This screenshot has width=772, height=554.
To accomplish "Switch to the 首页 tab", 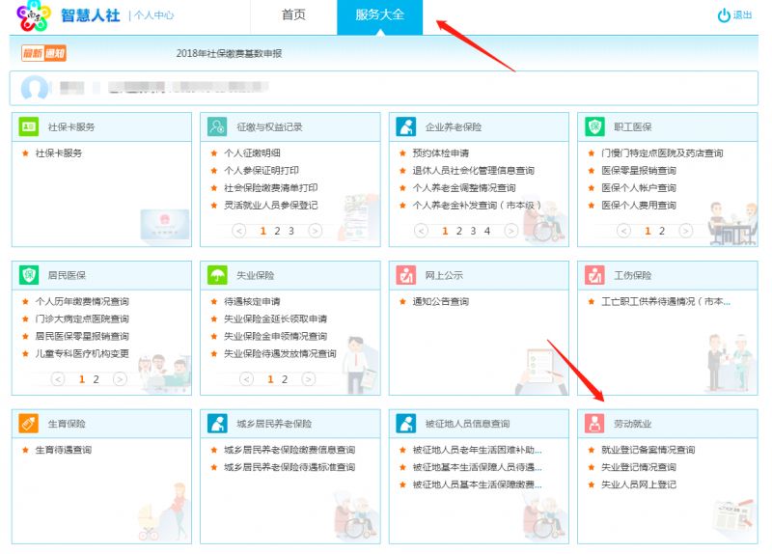I will [x=293, y=15].
